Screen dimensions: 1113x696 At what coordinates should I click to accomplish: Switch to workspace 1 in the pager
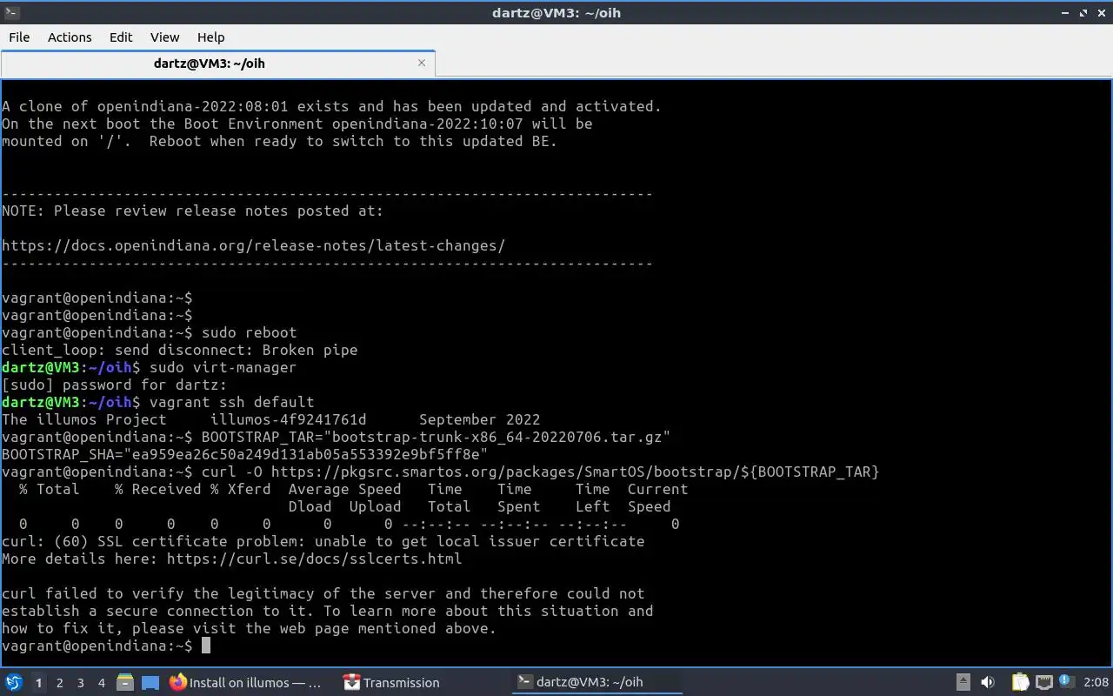coord(38,683)
